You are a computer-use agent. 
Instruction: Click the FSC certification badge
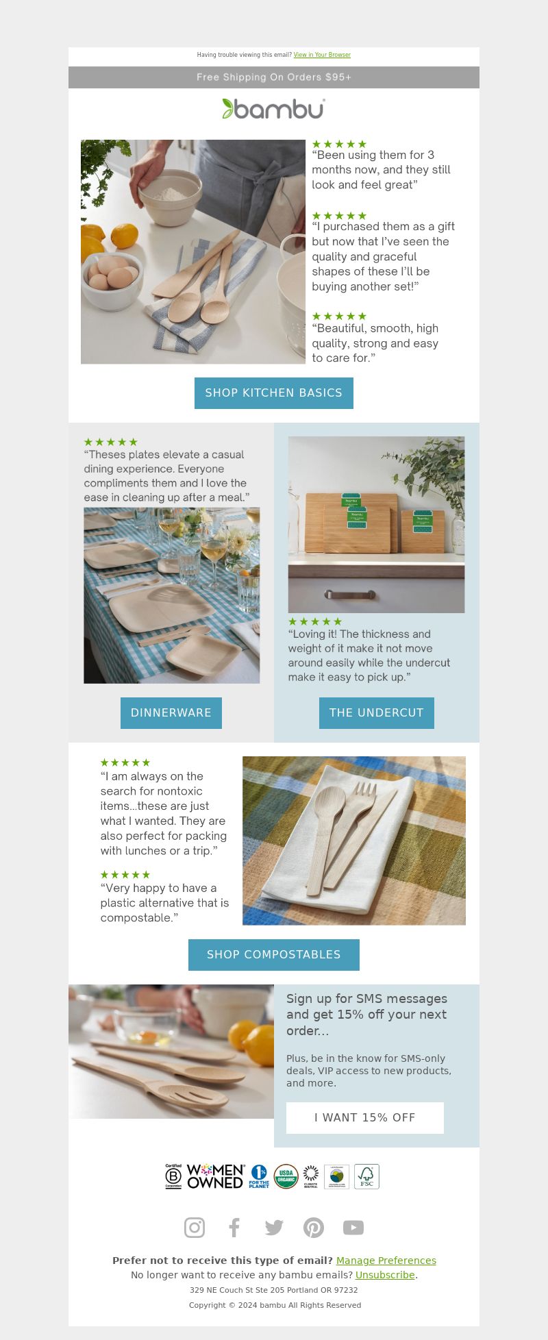click(366, 1176)
